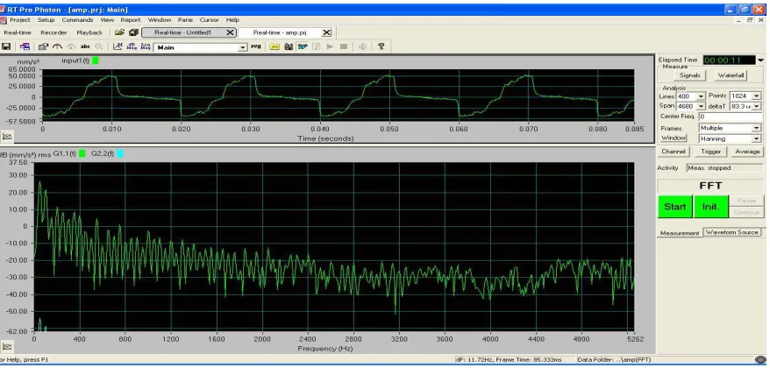This screenshot has height=368, width=770.
Task: Click the printer setup toolbar icon
Action: point(43,46)
